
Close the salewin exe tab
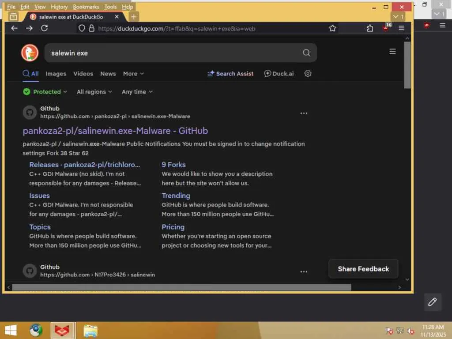[x=117, y=17]
